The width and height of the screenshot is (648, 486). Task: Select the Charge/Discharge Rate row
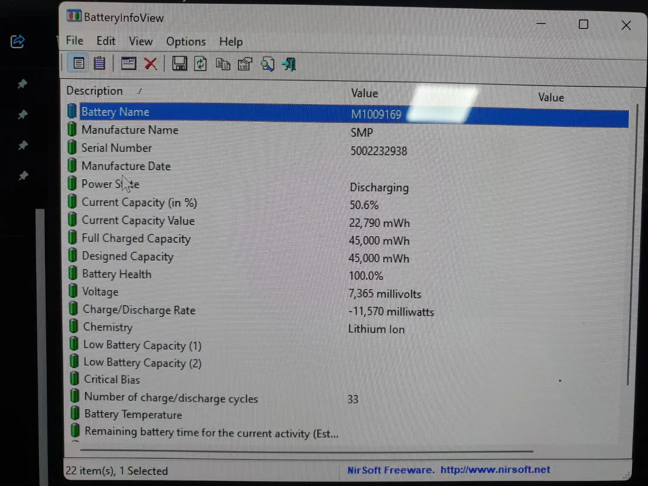pyautogui.click(x=348, y=310)
